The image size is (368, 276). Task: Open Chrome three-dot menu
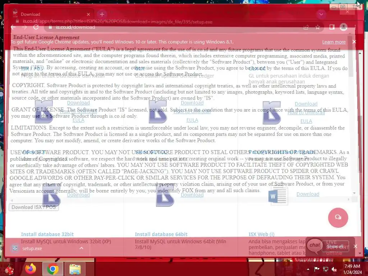point(355,27)
